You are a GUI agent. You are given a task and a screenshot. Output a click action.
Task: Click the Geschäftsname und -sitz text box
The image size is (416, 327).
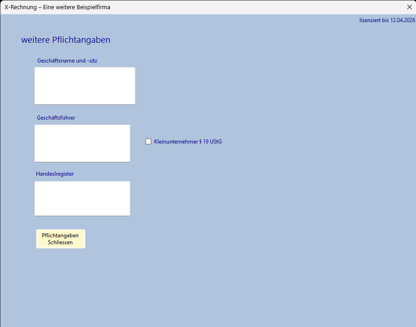coord(85,86)
